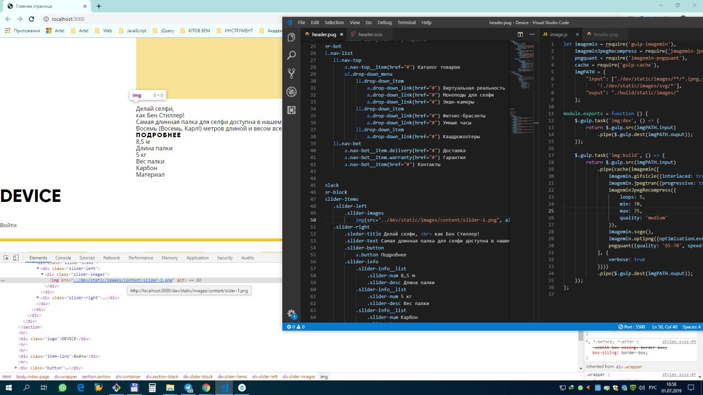The width and height of the screenshot is (703, 395).
Task: Click the split editor icon
Action: pos(520,35)
